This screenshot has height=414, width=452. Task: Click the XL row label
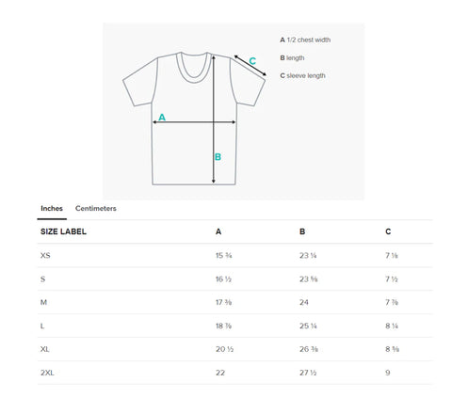45,349
